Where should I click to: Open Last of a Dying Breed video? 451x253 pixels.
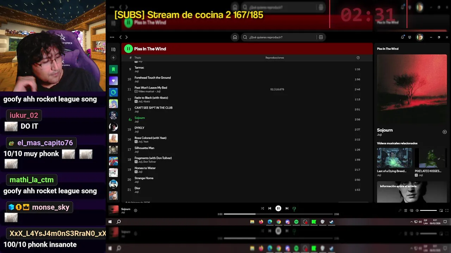[394, 158]
